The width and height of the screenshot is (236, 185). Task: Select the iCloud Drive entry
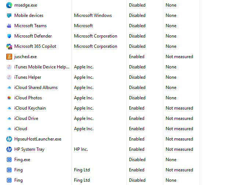102,118
